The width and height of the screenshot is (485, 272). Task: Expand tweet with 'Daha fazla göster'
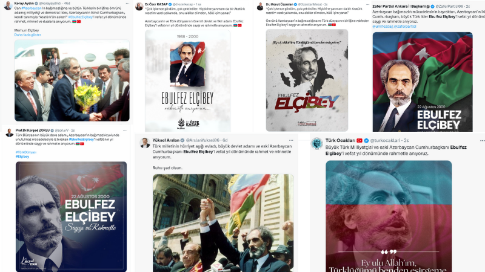(x=27, y=35)
